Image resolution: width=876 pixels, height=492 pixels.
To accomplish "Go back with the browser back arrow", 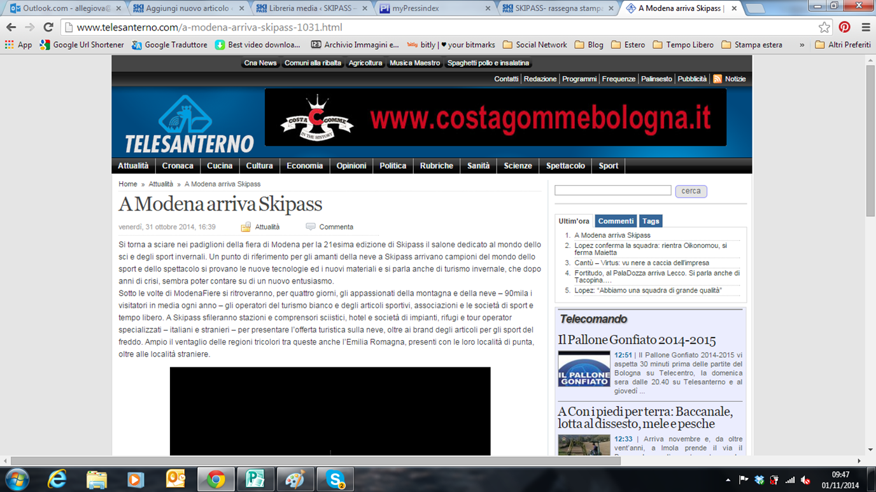I will pos(11,27).
